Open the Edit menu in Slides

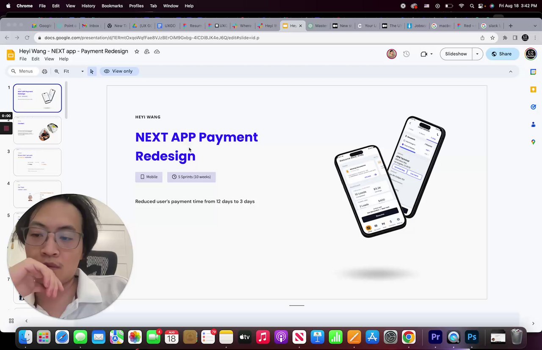pos(36,59)
